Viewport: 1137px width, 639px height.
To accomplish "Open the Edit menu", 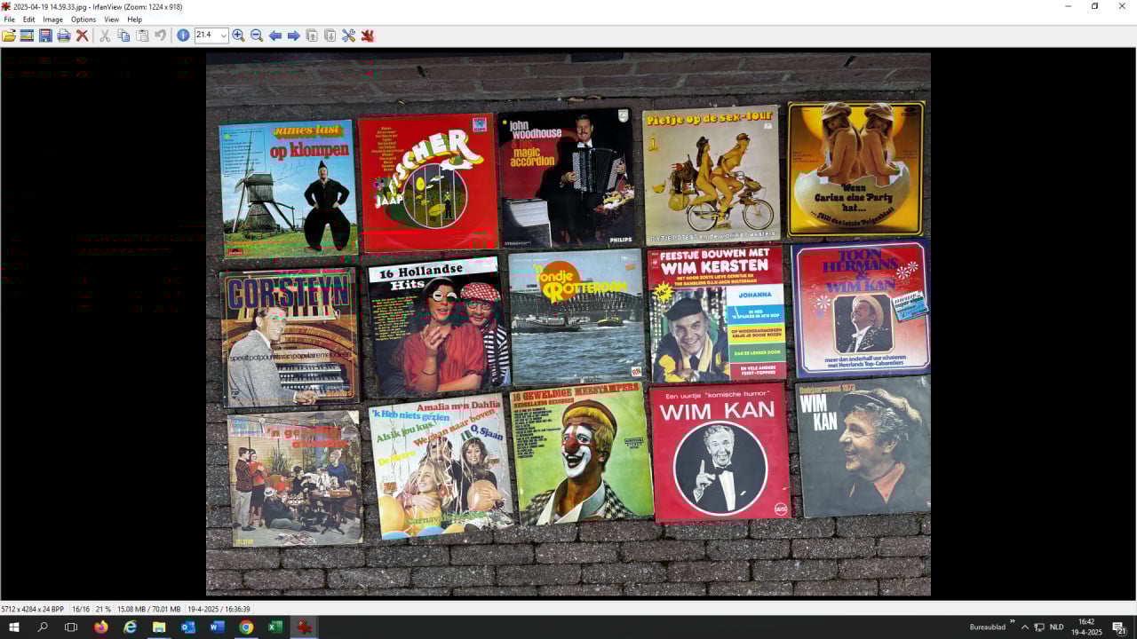I will point(29,20).
